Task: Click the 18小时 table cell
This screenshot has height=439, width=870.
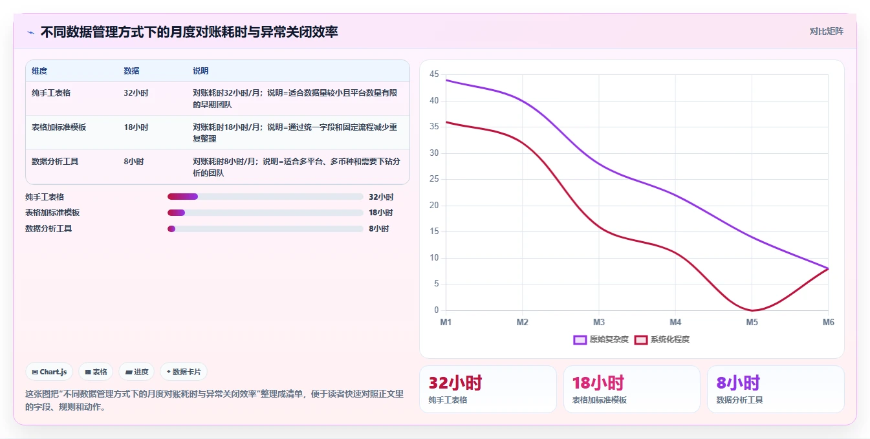Action: click(x=136, y=127)
